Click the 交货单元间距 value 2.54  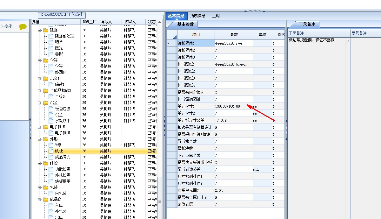coord(234,190)
